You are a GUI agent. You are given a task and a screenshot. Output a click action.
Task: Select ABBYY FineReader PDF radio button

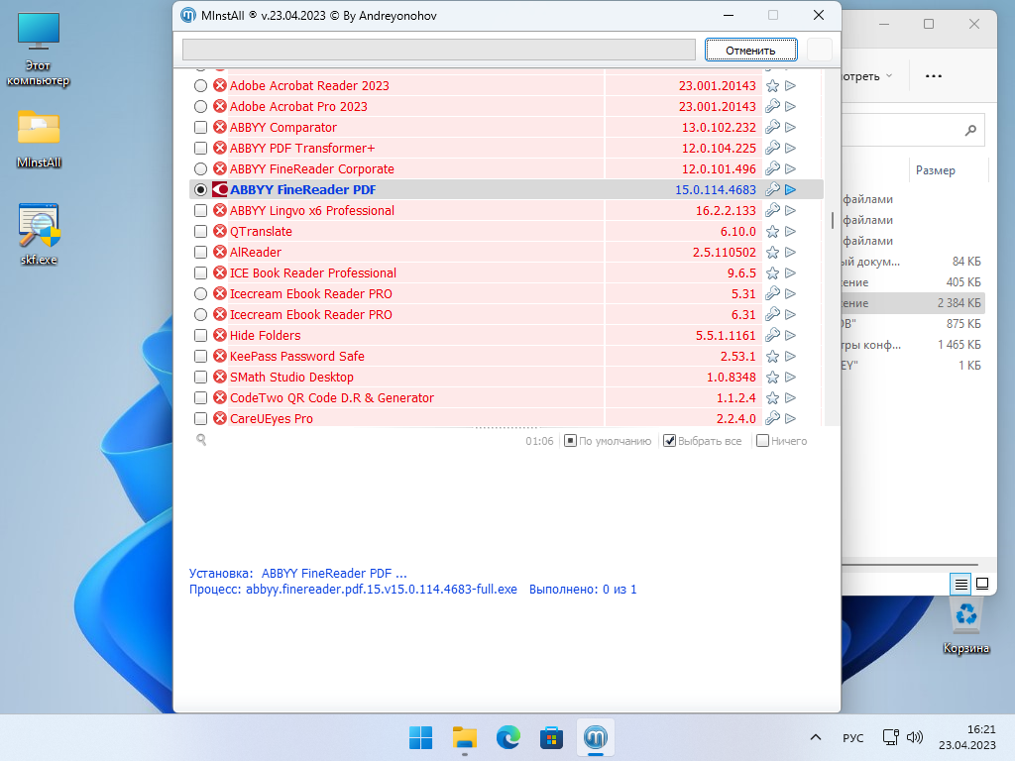[x=200, y=189]
